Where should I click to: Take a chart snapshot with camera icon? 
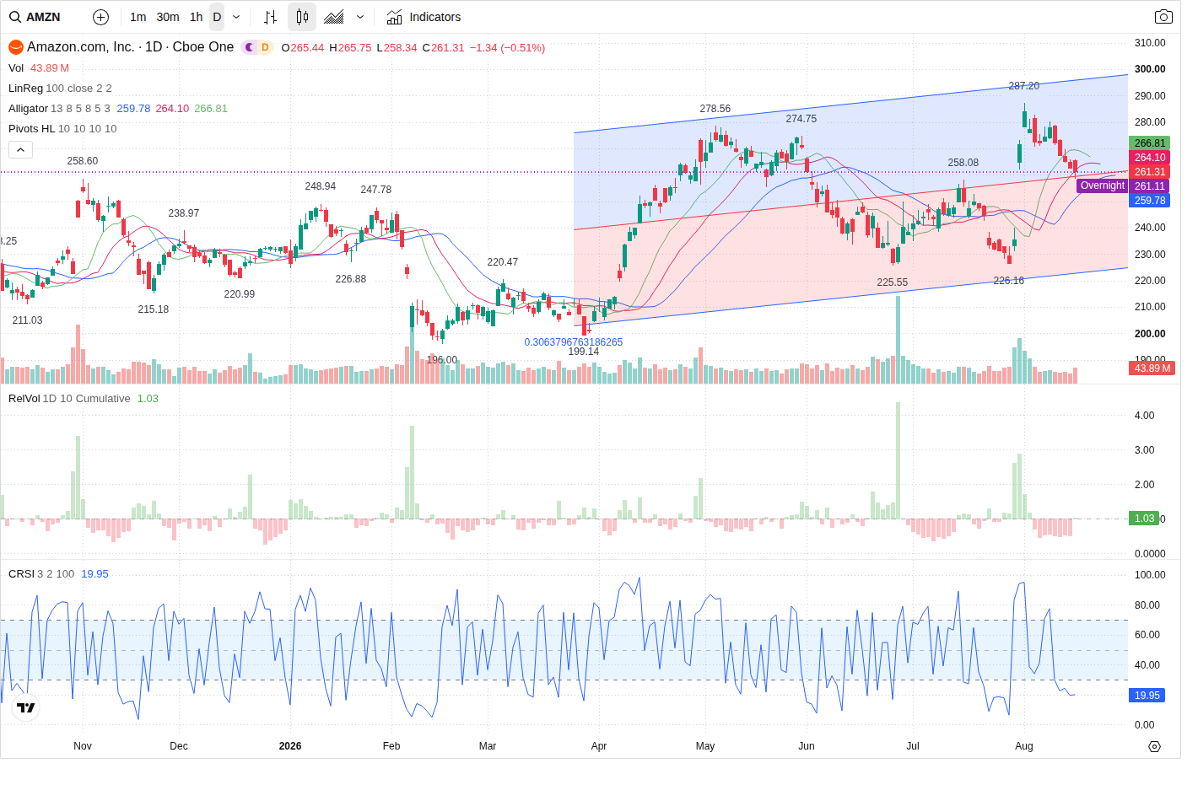(x=1163, y=17)
